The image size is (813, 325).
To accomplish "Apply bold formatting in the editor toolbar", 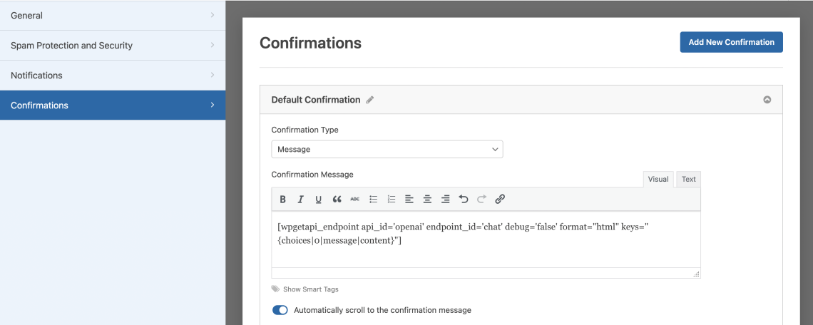I will pyautogui.click(x=283, y=200).
